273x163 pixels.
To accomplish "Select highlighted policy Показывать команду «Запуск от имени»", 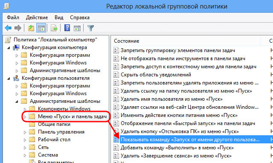I will click(x=190, y=140).
